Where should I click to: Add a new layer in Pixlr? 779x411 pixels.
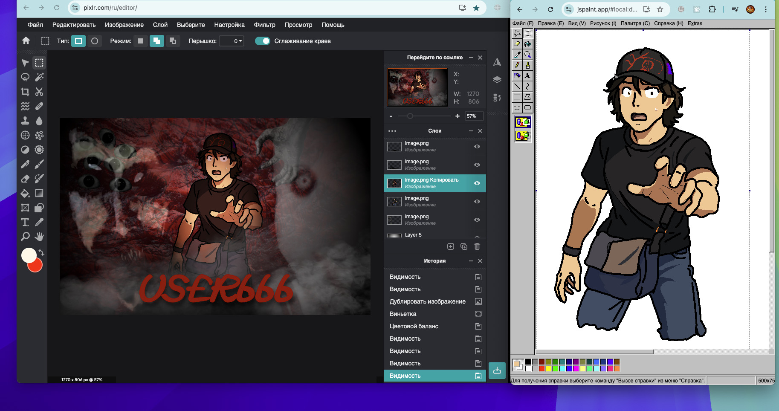tap(451, 246)
